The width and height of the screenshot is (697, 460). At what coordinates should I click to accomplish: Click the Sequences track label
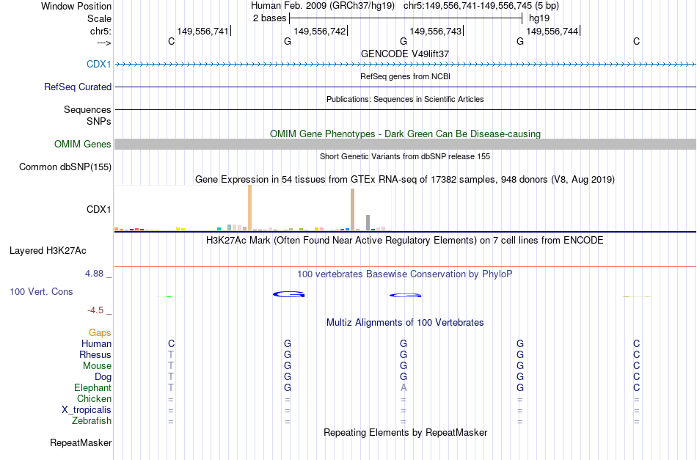pyautogui.click(x=87, y=109)
